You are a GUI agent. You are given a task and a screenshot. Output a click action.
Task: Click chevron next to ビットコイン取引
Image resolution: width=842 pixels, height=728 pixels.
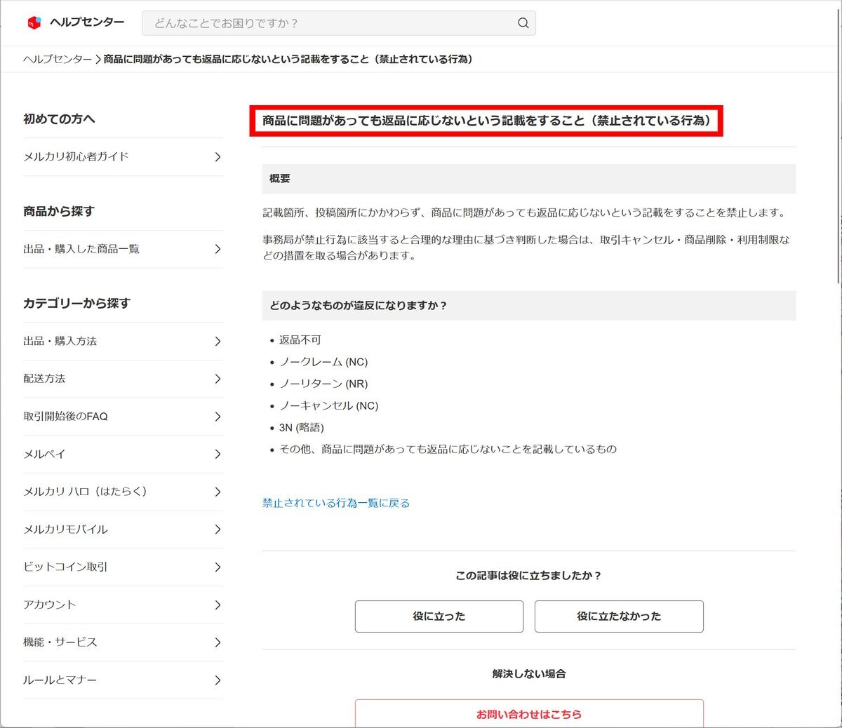218,567
